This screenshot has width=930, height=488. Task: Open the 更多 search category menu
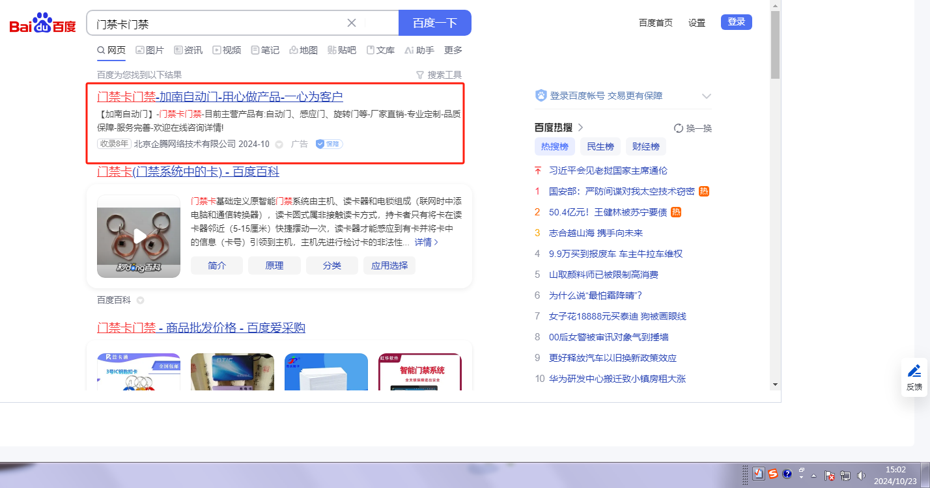(x=453, y=50)
